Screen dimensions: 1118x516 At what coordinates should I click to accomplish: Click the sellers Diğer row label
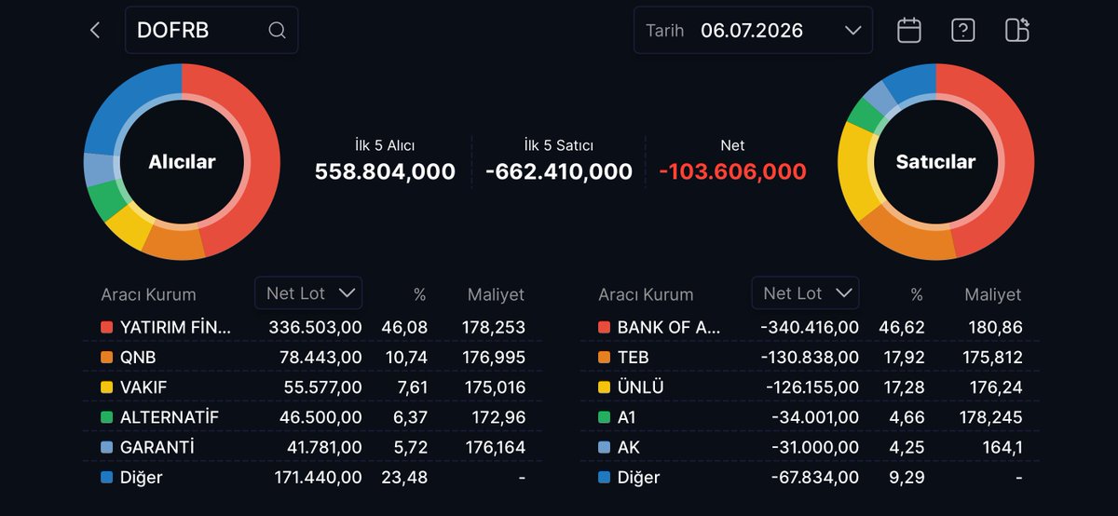pos(638,478)
